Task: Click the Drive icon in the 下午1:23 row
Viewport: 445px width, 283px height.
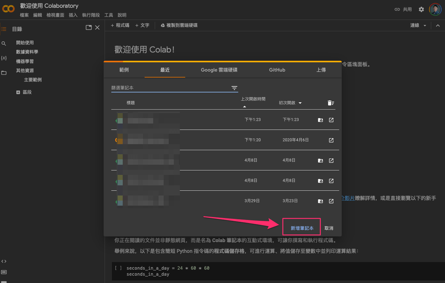Action: [x=320, y=120]
